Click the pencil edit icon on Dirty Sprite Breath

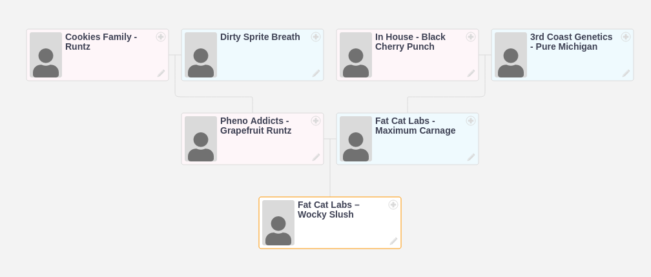coord(316,74)
